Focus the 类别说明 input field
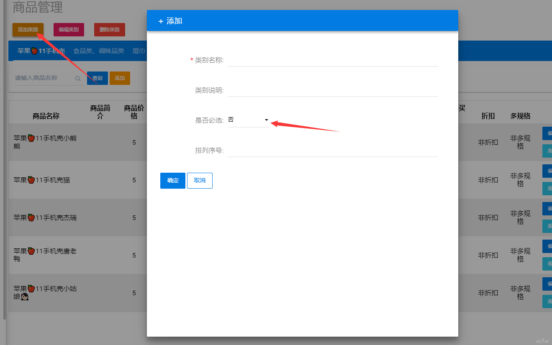Screen dimensions: 552x345 tap(332, 90)
